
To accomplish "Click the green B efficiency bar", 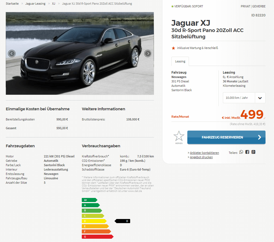I will pos(92,211).
